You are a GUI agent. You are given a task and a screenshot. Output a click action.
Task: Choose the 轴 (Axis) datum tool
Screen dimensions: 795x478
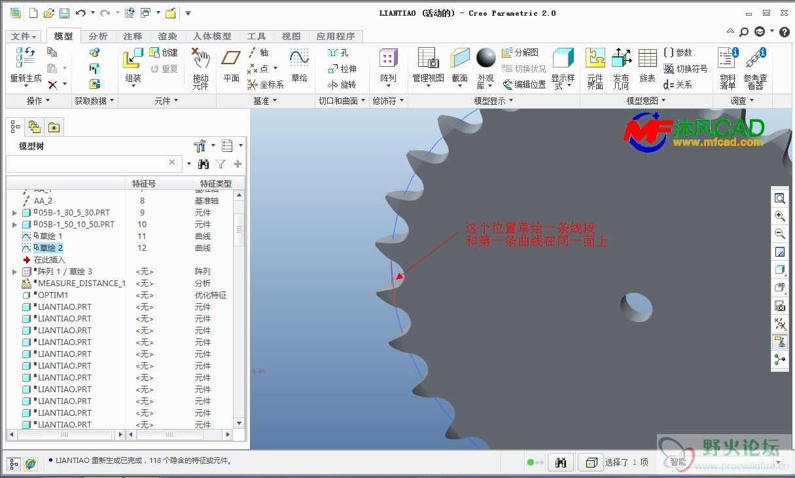258,52
